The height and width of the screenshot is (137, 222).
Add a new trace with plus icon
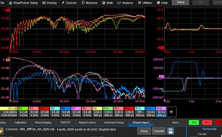point(171,111)
